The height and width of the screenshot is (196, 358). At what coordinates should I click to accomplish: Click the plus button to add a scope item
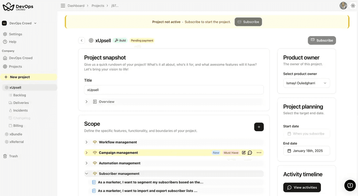259,127
